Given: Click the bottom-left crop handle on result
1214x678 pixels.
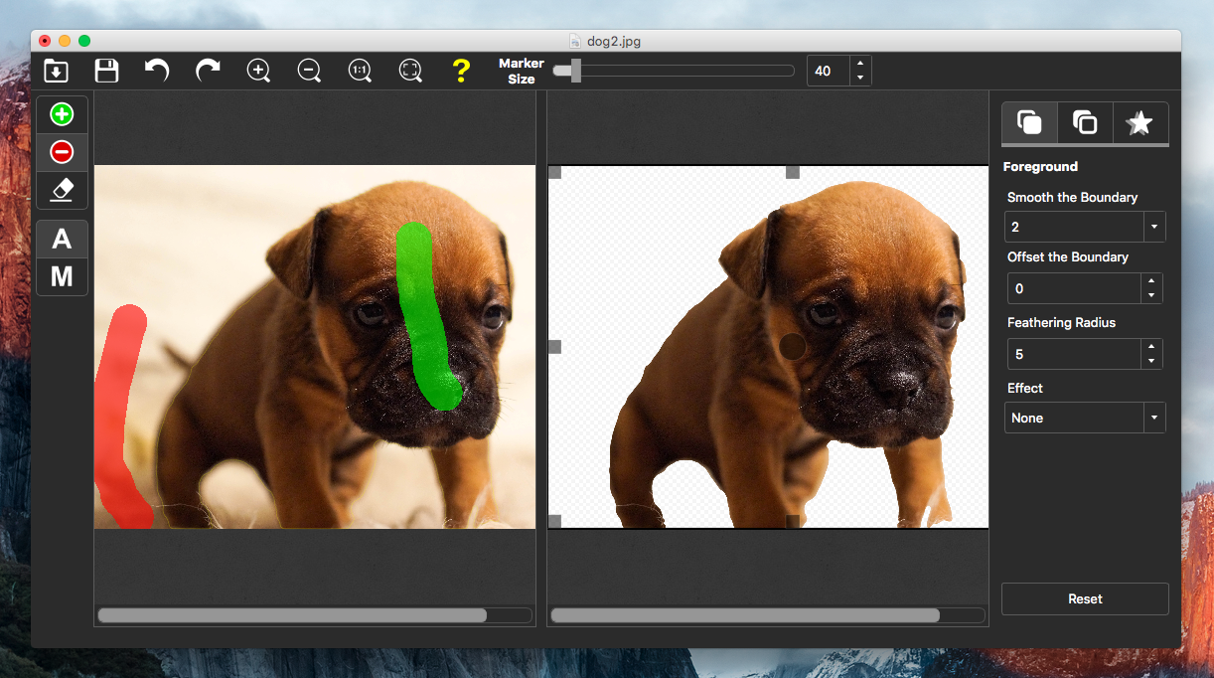Looking at the screenshot, I should pos(554,521).
